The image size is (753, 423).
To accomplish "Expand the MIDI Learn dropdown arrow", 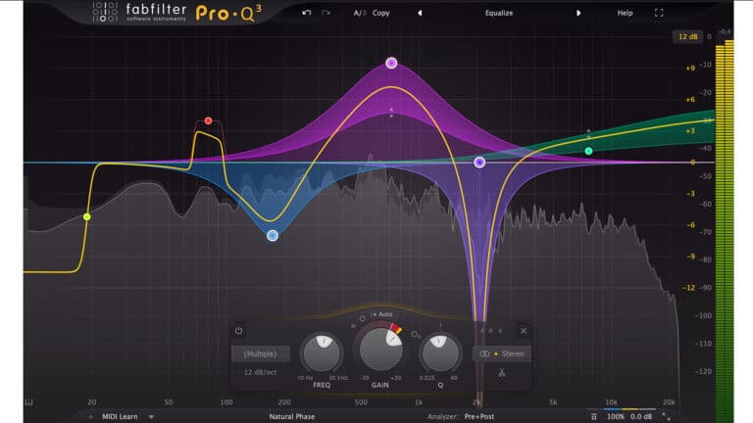I will click(151, 417).
